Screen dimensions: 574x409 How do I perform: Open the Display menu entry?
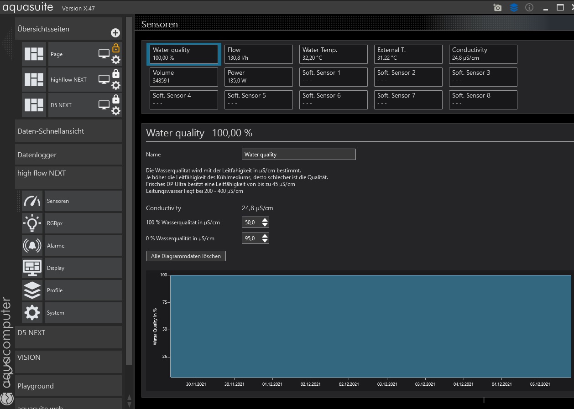83,268
